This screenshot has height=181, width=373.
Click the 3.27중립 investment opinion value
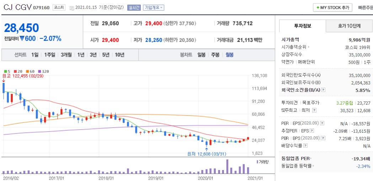tap(345, 103)
